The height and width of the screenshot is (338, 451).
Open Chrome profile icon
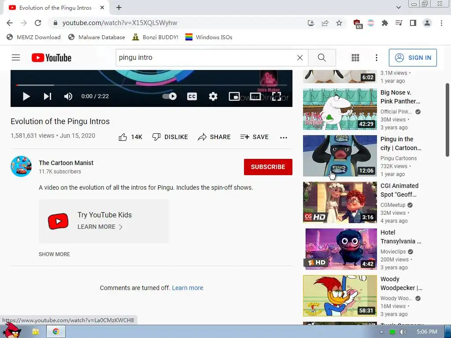click(427, 23)
